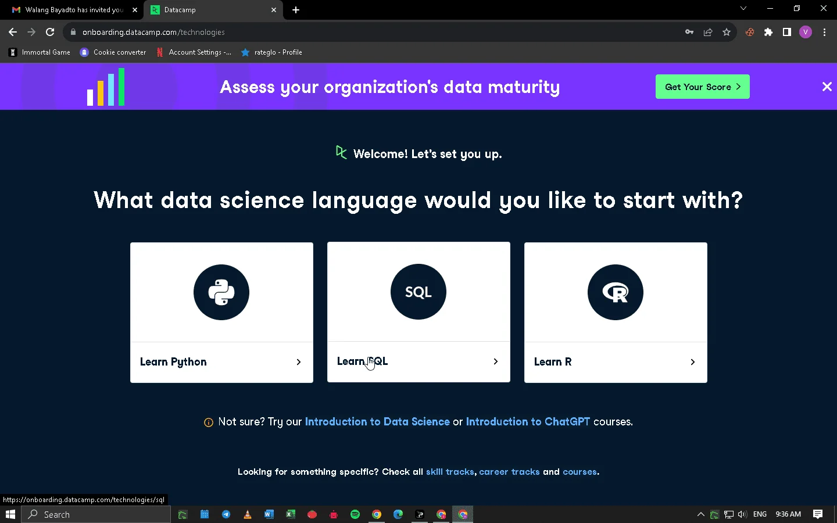Open the chevron beside Learn R
The image size is (837, 523).
point(693,362)
